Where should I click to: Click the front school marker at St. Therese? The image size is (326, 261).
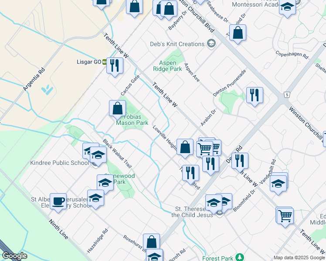pyautogui.click(x=214, y=203)
